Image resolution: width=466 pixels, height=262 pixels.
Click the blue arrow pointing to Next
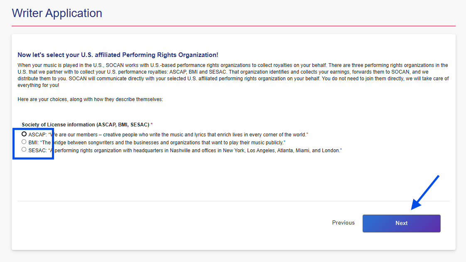coord(424,192)
